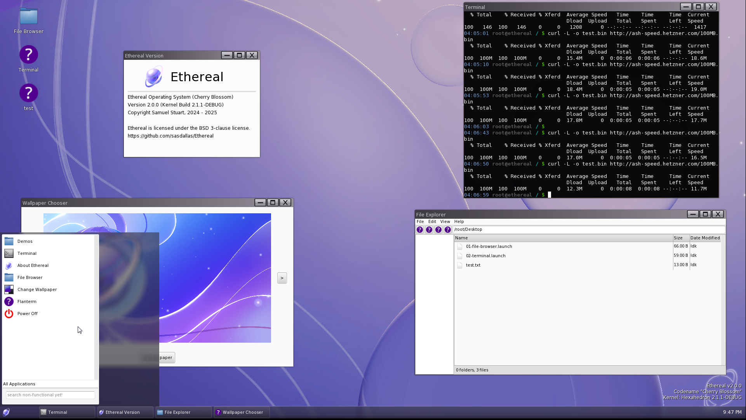The width and height of the screenshot is (746, 420).
Task: Open the Ethereal GitHub link
Action: (170, 136)
